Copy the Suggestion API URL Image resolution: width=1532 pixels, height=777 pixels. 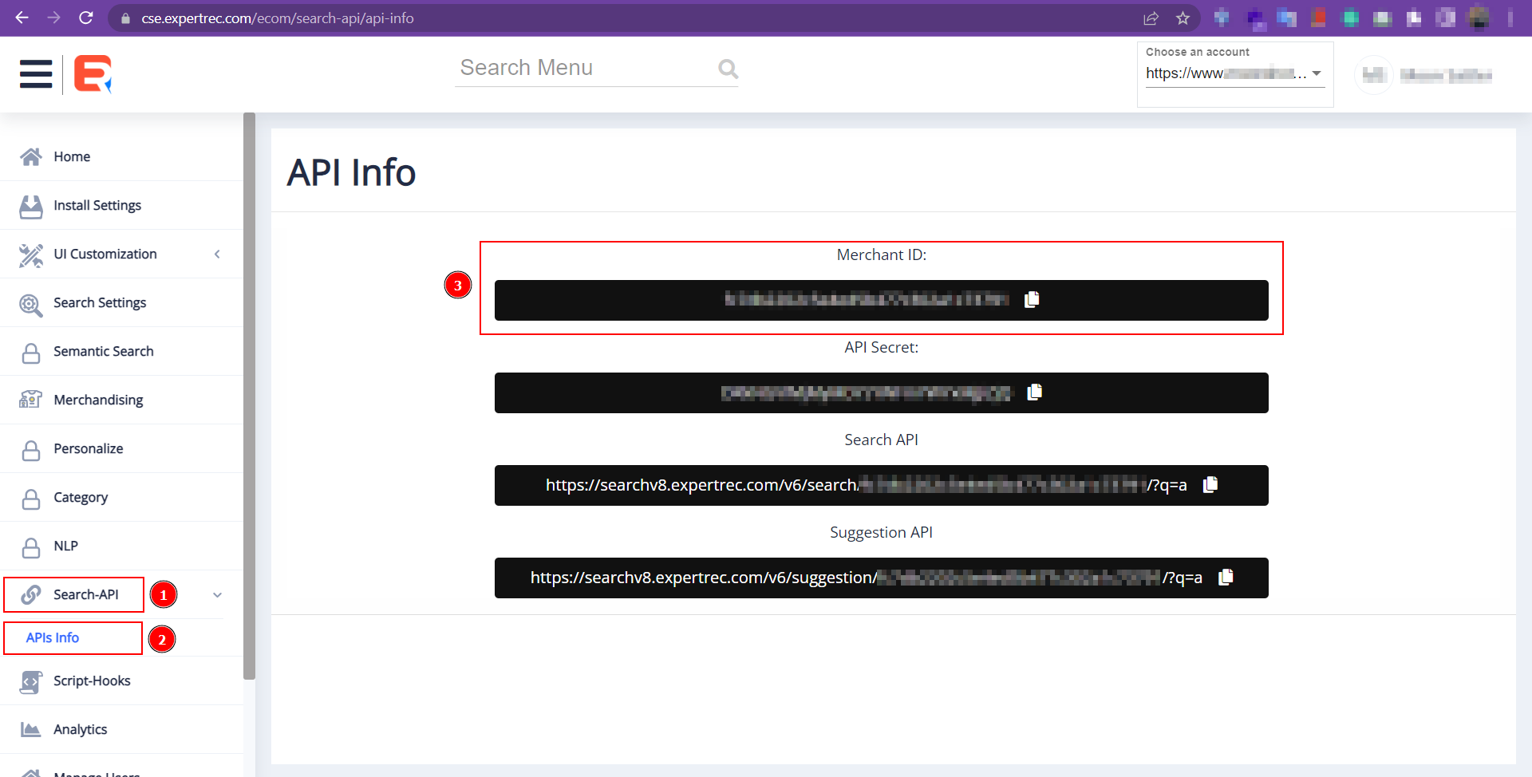(x=1226, y=577)
